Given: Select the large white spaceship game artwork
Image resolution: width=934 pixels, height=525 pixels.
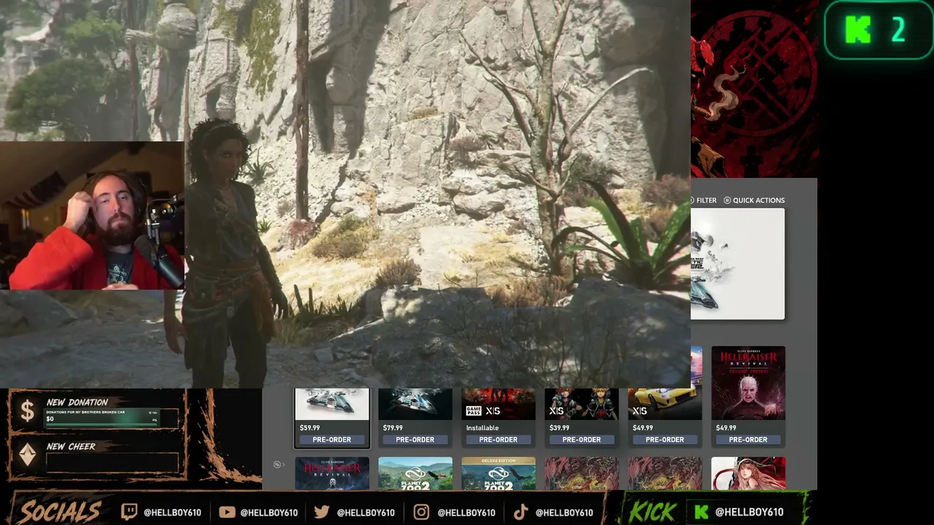Looking at the screenshot, I should (738, 264).
